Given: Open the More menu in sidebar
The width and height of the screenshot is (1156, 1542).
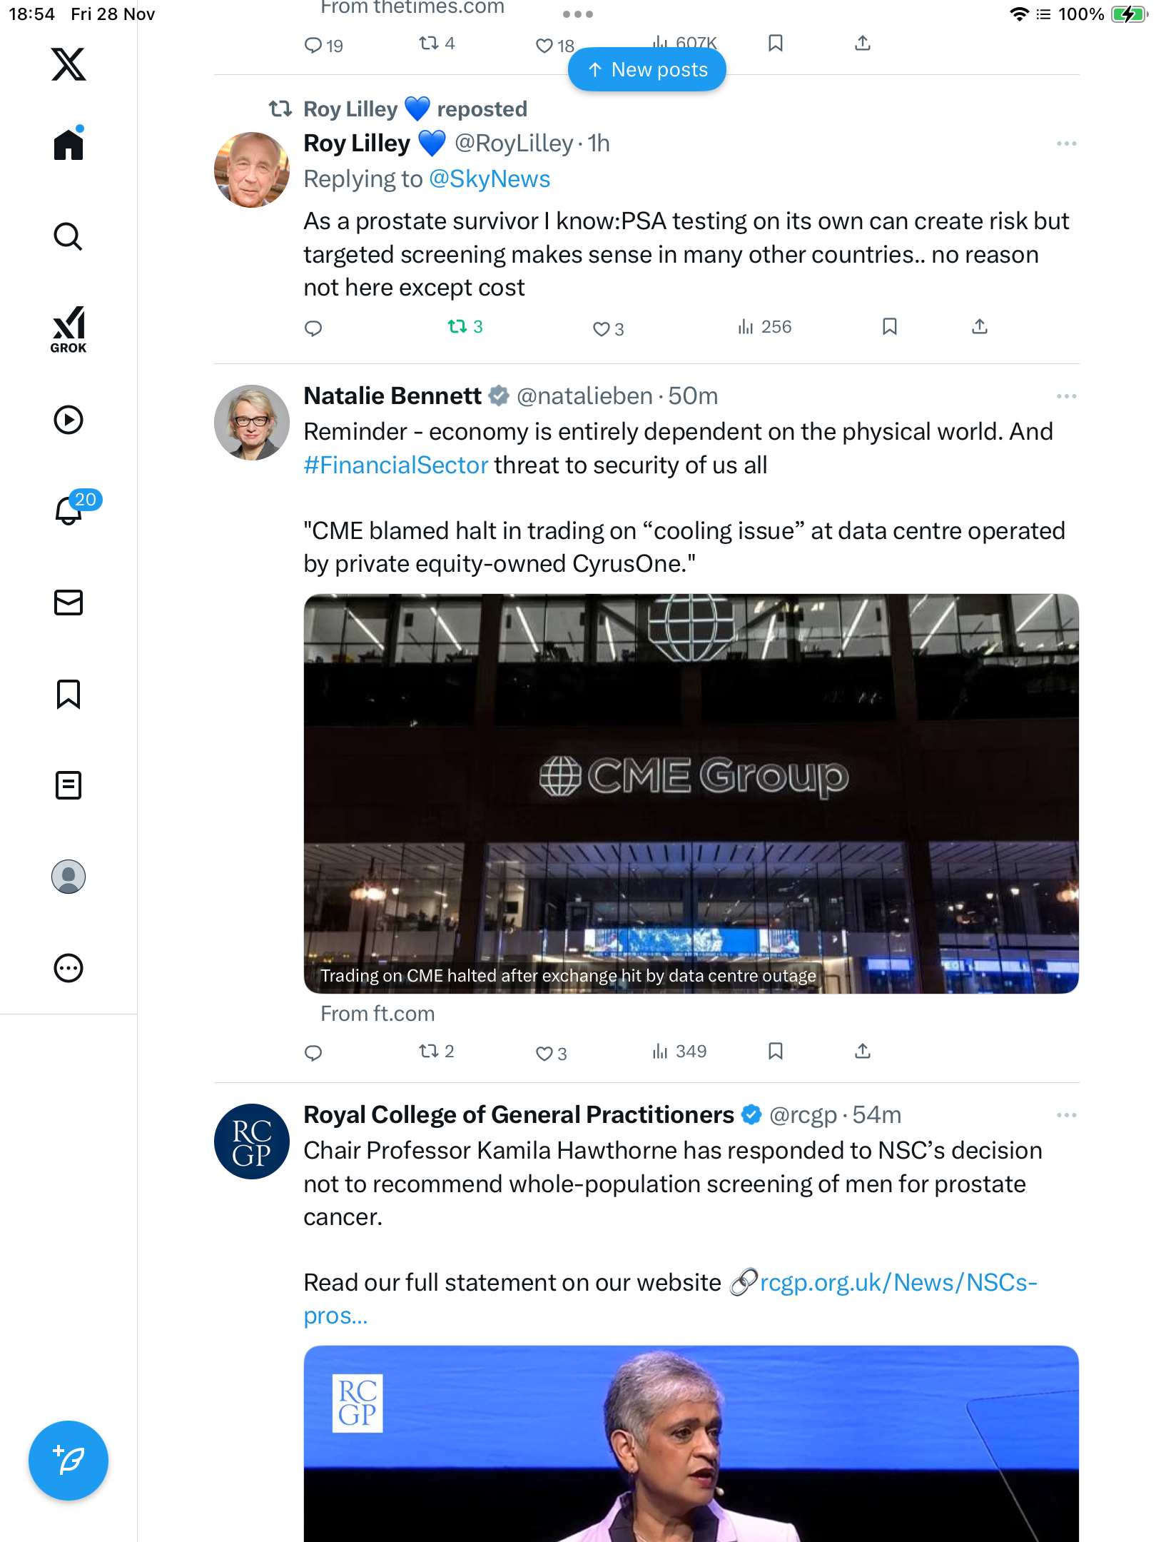Looking at the screenshot, I should coord(69,968).
